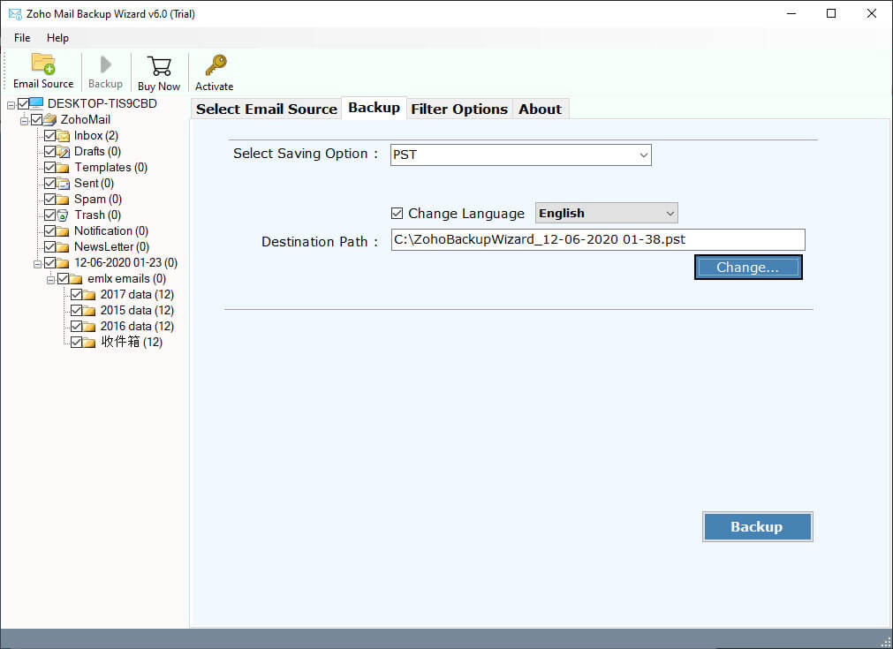The width and height of the screenshot is (893, 649).
Task: Click the app icon in title bar
Action: 15,13
